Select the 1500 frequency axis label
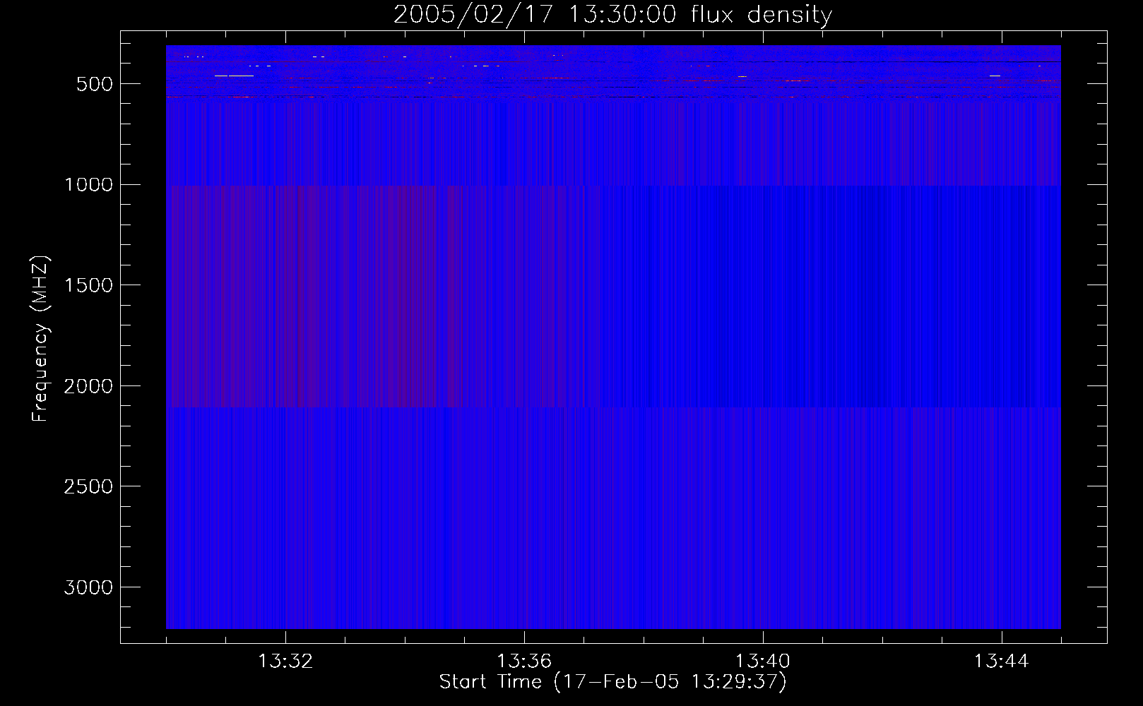The image size is (1143, 706). [88, 286]
